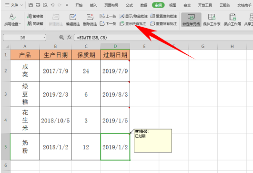253x173 pixels.
Task: Open the 文档助手 tab
Action: click(x=244, y=5)
